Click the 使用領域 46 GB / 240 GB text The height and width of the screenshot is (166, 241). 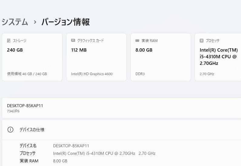[x=27, y=74]
